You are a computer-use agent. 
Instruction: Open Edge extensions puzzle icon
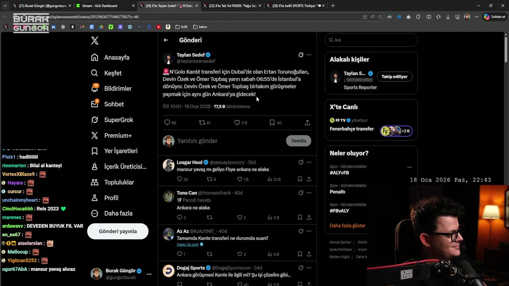[418, 17]
